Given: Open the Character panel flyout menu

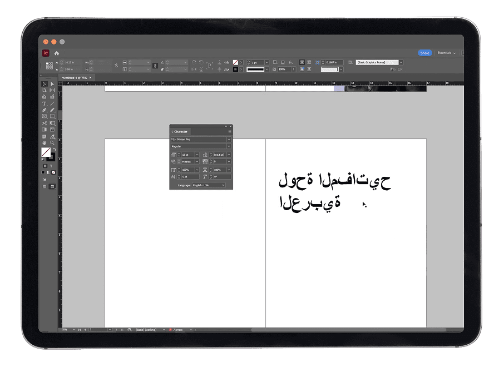Looking at the screenshot, I should (x=230, y=132).
